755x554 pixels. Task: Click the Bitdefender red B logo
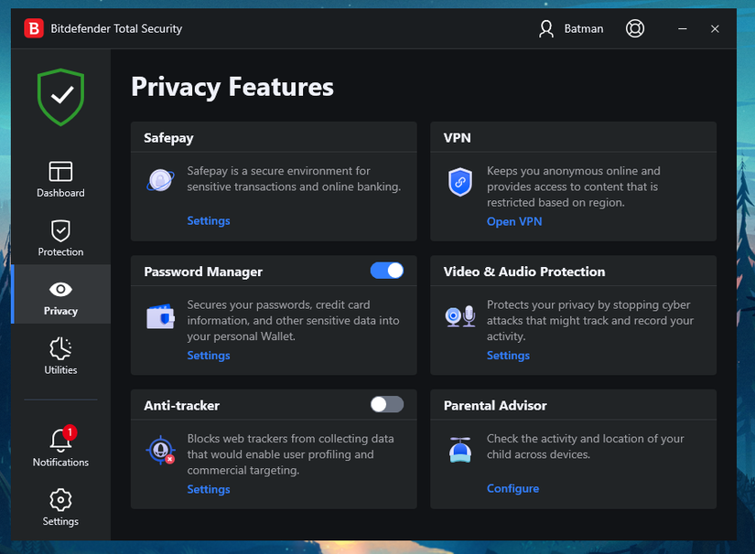34,28
